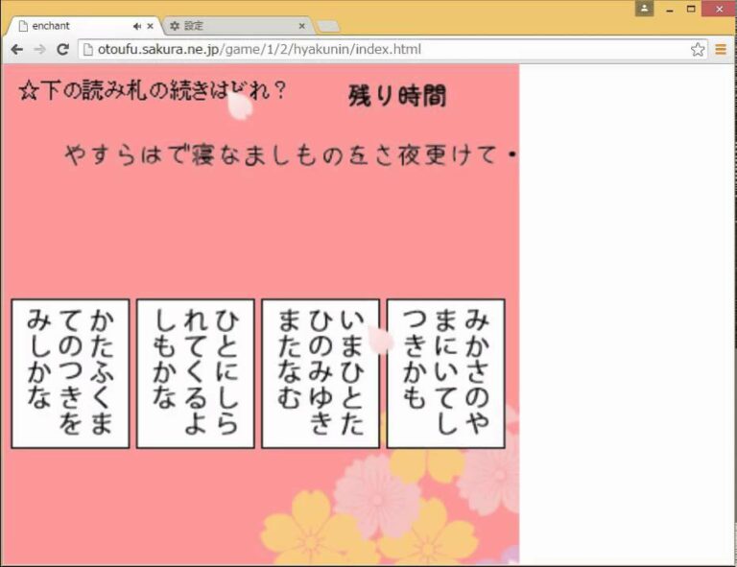Click the browser back arrow
Screen dimensions: 737x567
tap(16, 50)
